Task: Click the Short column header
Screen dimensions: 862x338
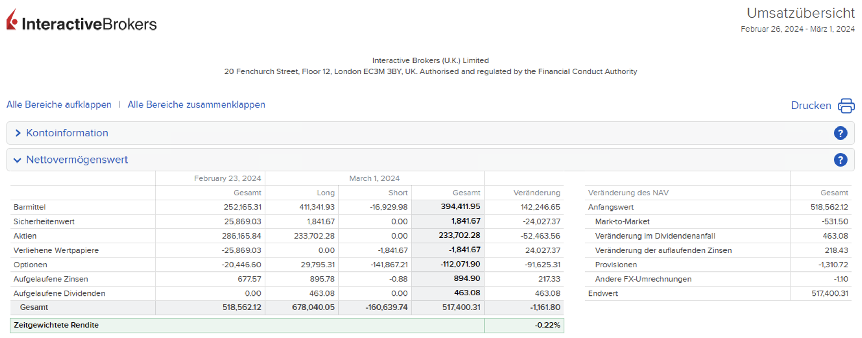Action: tap(398, 193)
